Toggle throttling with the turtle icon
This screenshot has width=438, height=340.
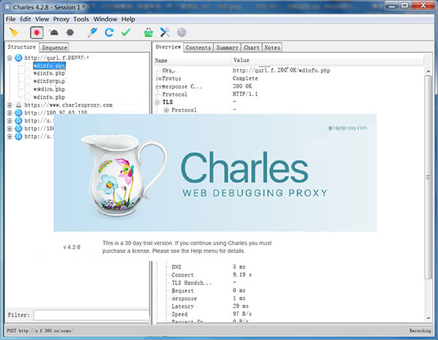(x=53, y=32)
